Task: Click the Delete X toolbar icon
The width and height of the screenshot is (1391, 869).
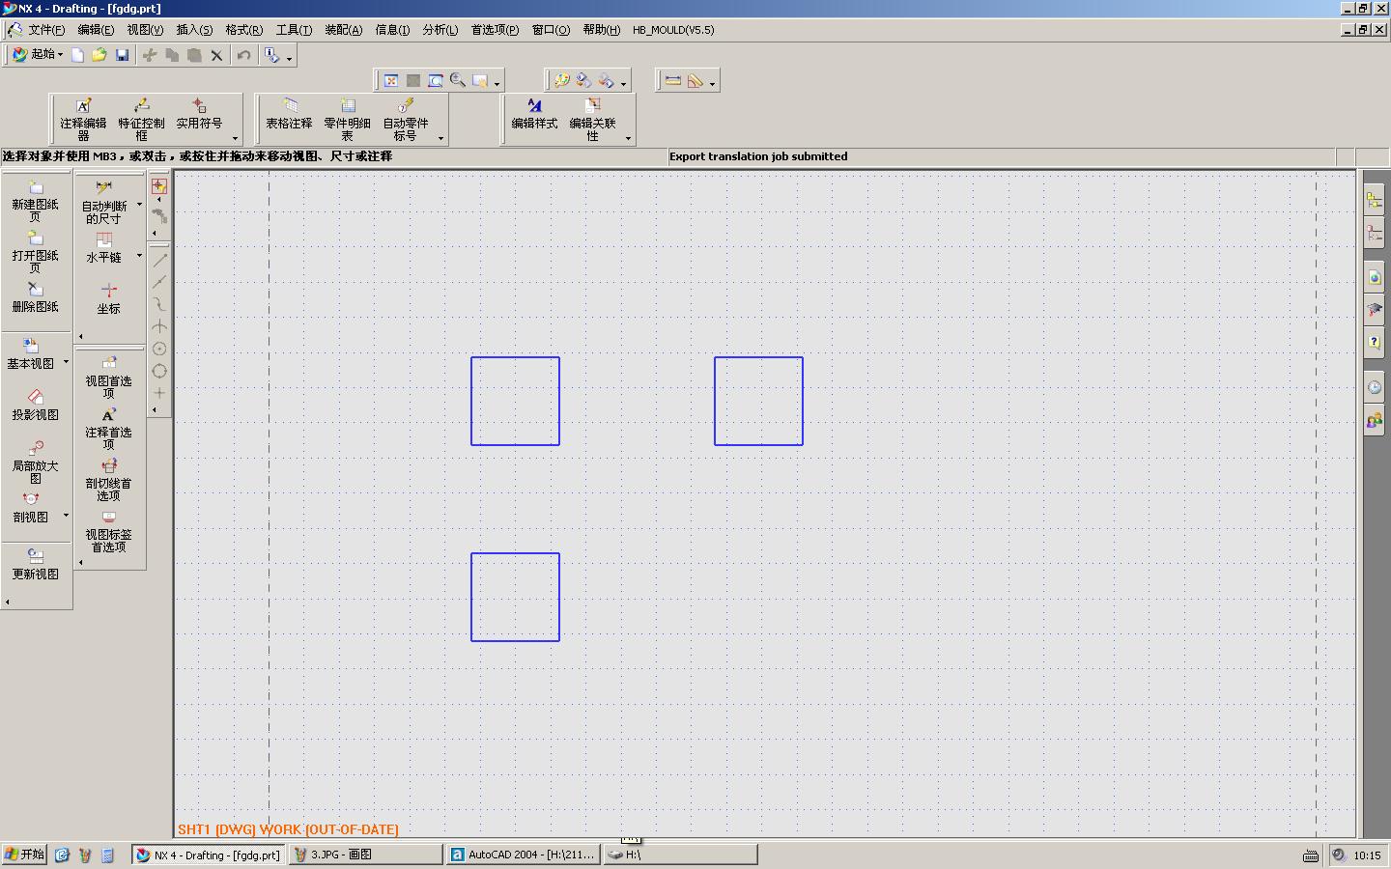Action: [216, 55]
